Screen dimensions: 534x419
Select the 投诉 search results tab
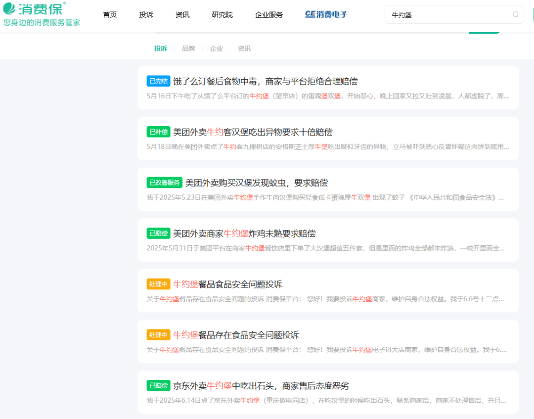[160, 48]
